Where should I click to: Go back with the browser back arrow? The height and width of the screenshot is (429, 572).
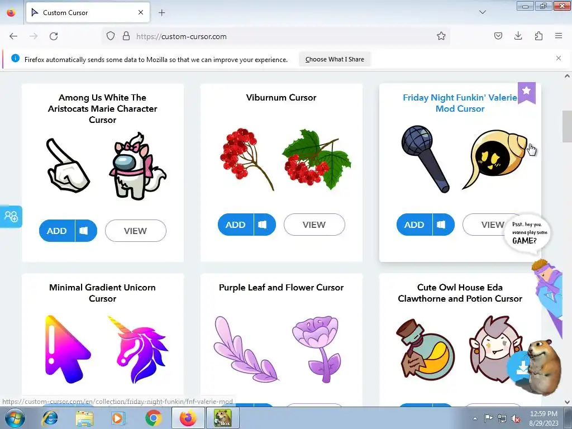(x=13, y=36)
